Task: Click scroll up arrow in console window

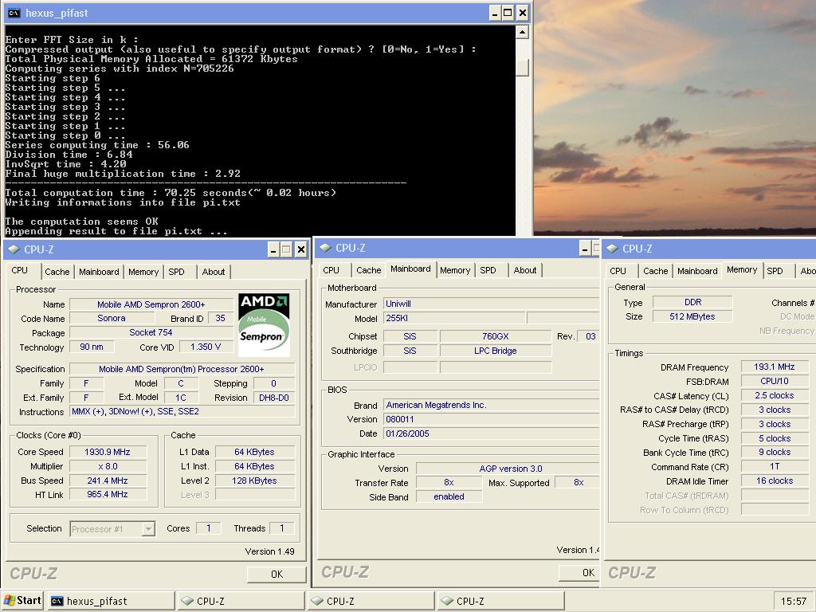Action: 523,32
